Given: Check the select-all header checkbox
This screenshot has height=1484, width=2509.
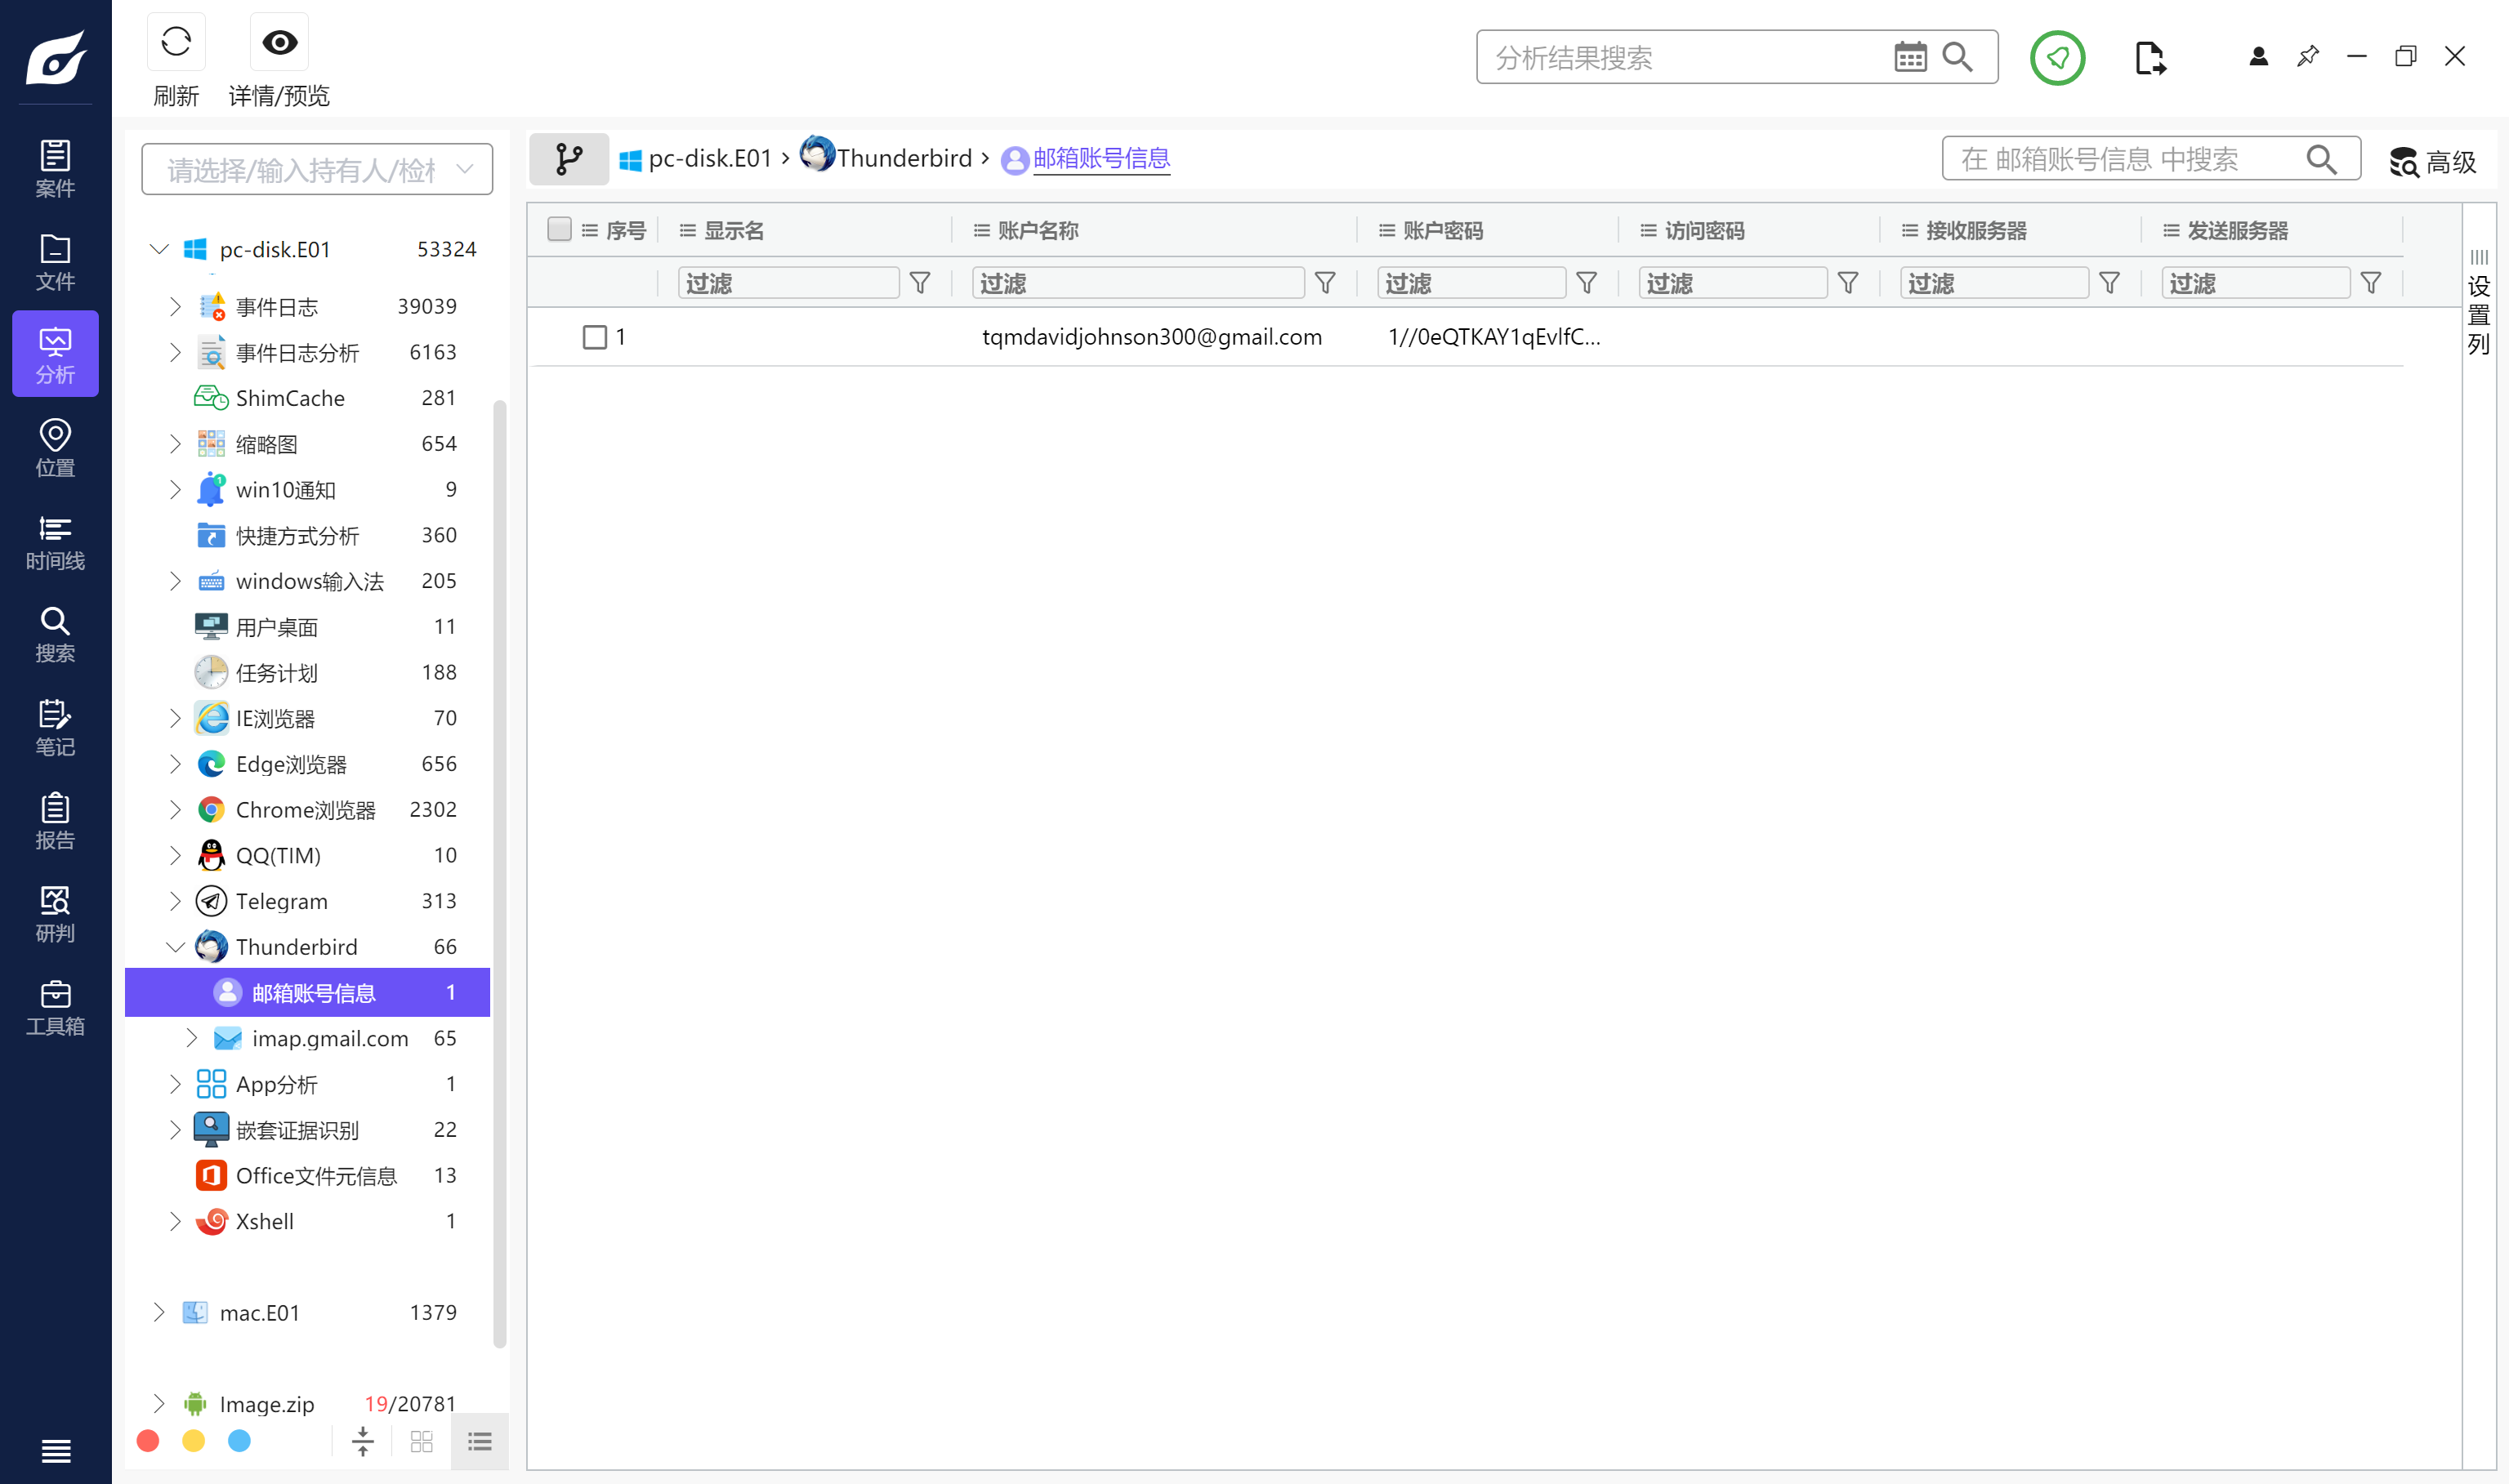Looking at the screenshot, I should tap(559, 229).
